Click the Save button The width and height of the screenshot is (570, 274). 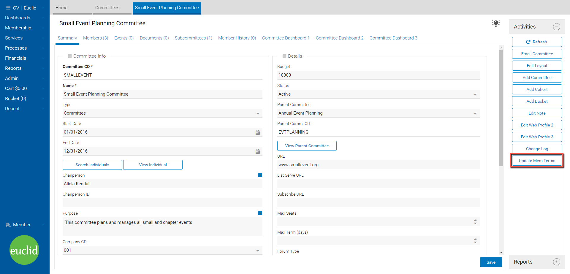pyautogui.click(x=491, y=262)
